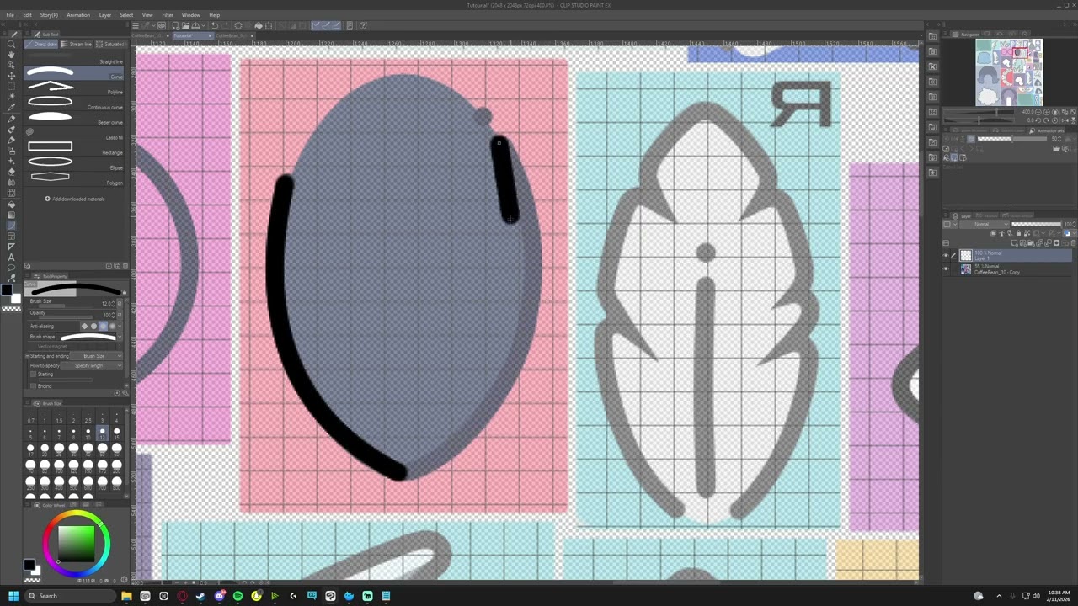Select the Text tool
Screen dimensions: 1078x606
coord(11,257)
